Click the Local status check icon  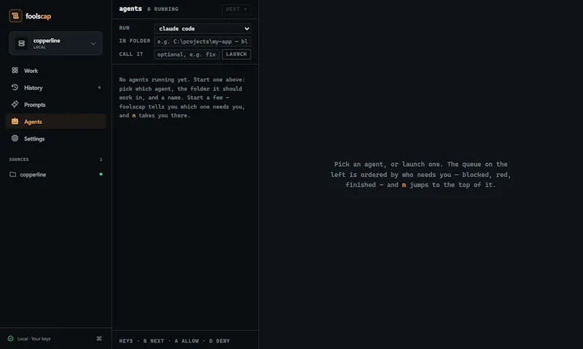(11, 339)
